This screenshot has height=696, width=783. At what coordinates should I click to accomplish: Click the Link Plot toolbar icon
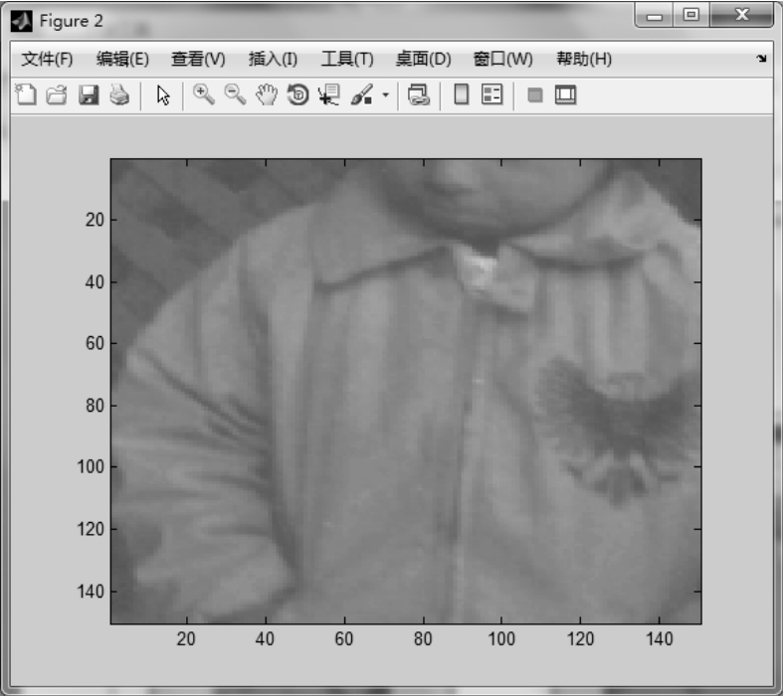click(419, 94)
